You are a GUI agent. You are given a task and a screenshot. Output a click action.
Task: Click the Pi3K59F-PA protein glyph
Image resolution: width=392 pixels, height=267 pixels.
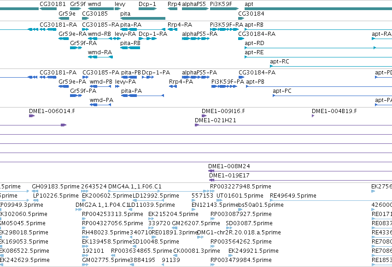click(224, 86)
